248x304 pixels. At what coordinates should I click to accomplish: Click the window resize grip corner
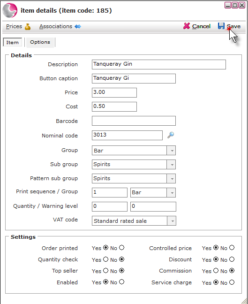pyautogui.click(x=244, y=301)
